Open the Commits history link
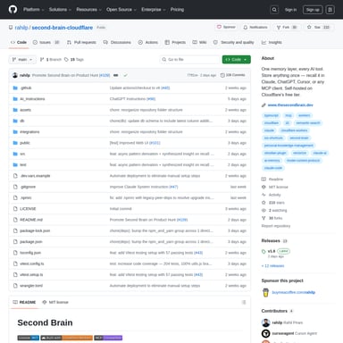This screenshot has width=343, height=343. point(232,75)
